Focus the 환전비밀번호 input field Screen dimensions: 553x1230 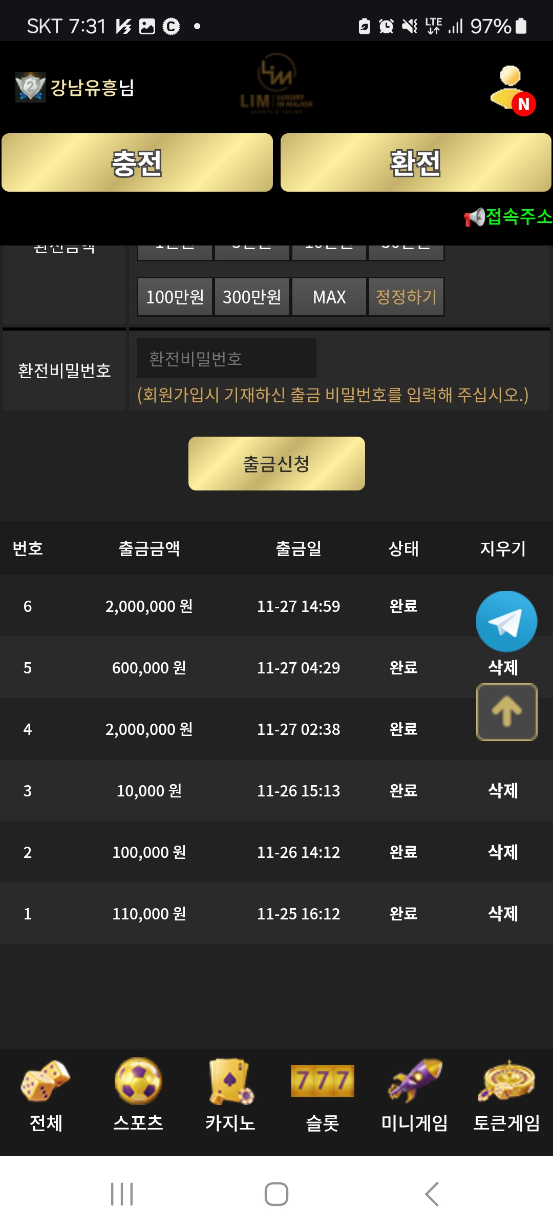[226, 358]
